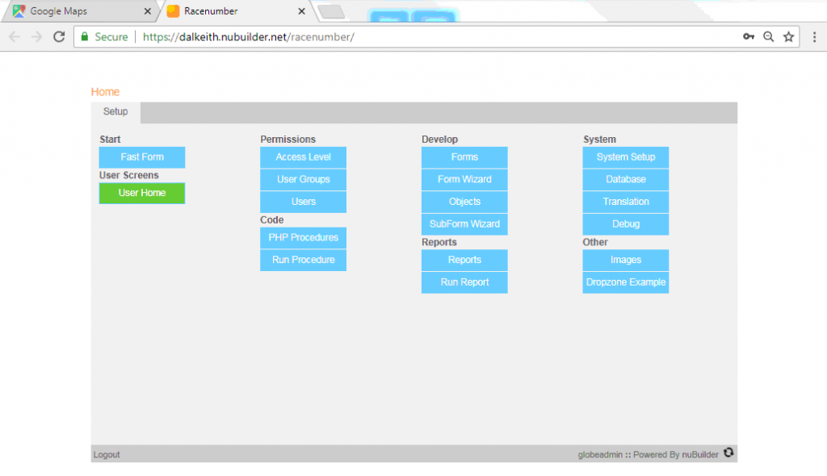Open Access Level under Permissions
The image size is (827, 476).
[x=304, y=157]
